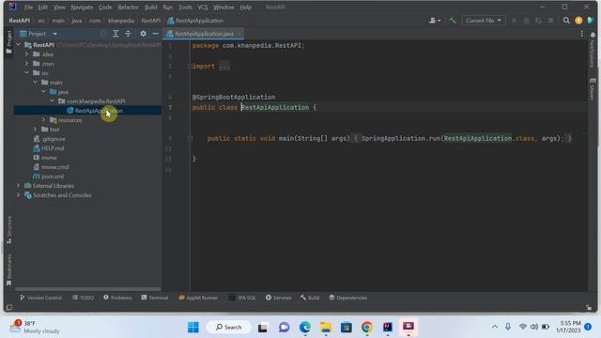Open the Version Control tool window
Viewport: 601px width, 338px height.
pos(40,298)
